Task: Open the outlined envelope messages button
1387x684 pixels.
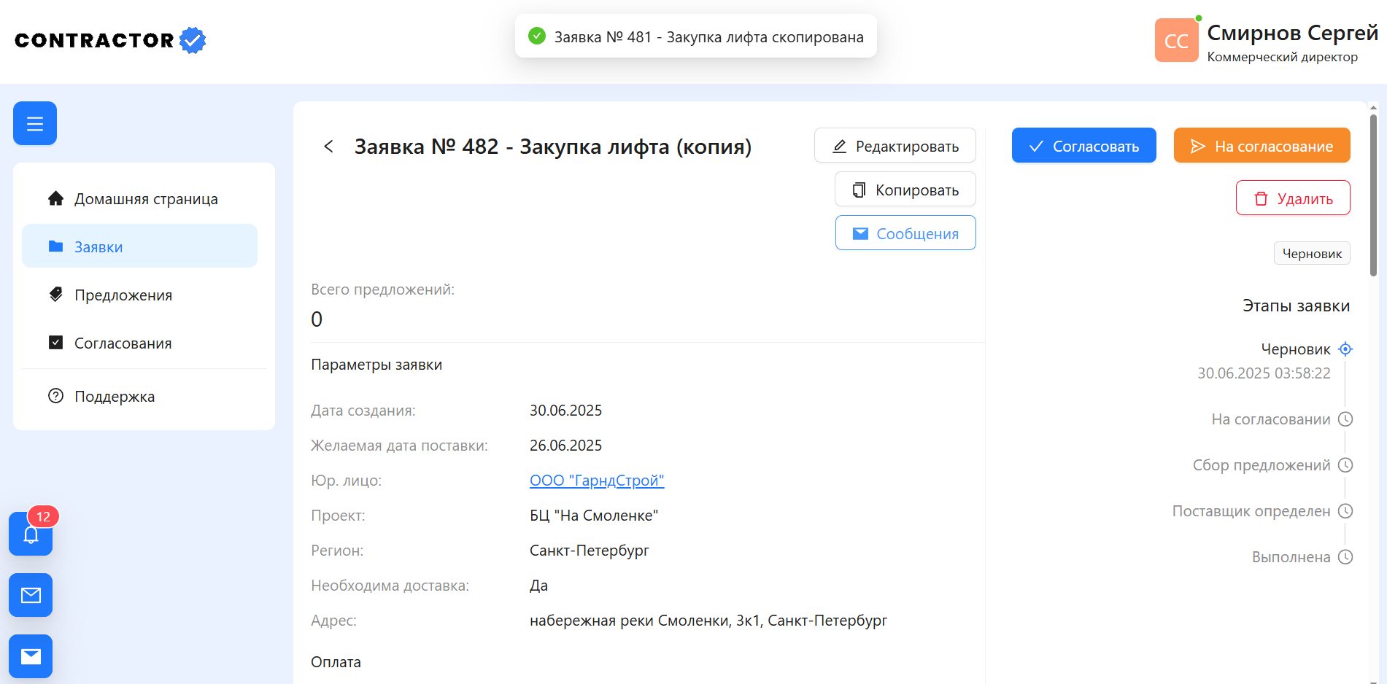Action: click(31, 595)
